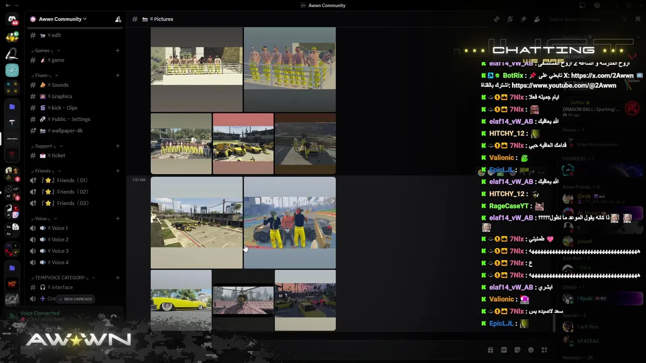Add a channel to Support category
This screenshot has width=646, height=363.
pos(118,146)
